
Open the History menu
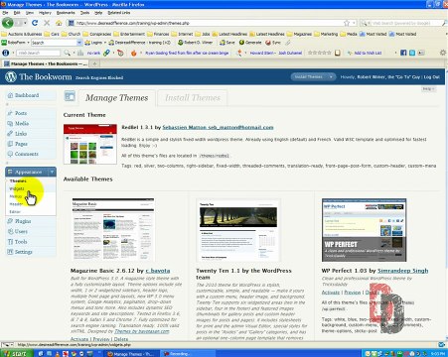point(45,13)
